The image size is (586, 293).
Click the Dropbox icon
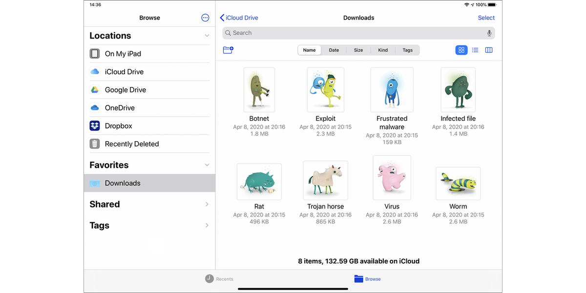pyautogui.click(x=95, y=126)
